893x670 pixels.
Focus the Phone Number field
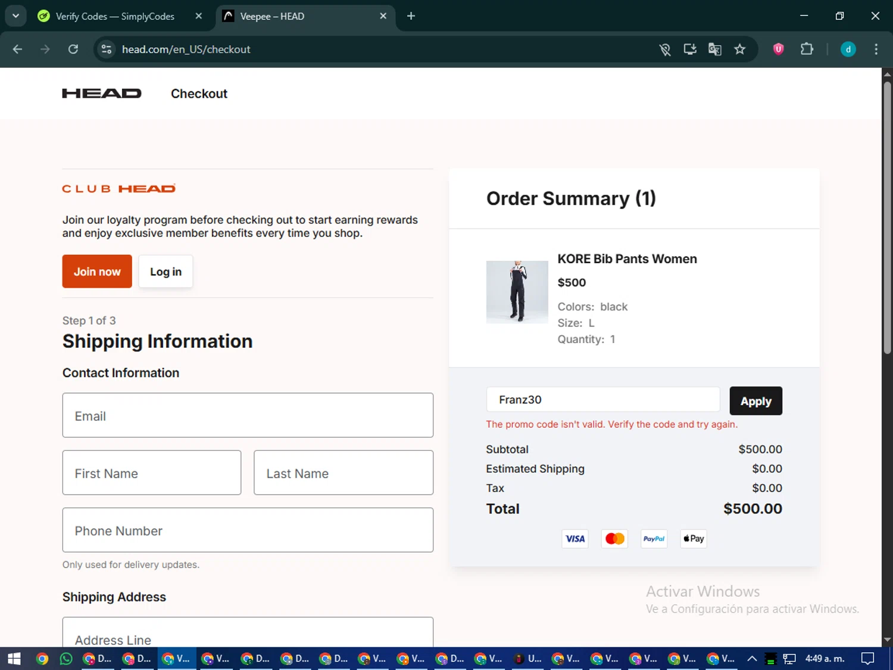coord(248,530)
